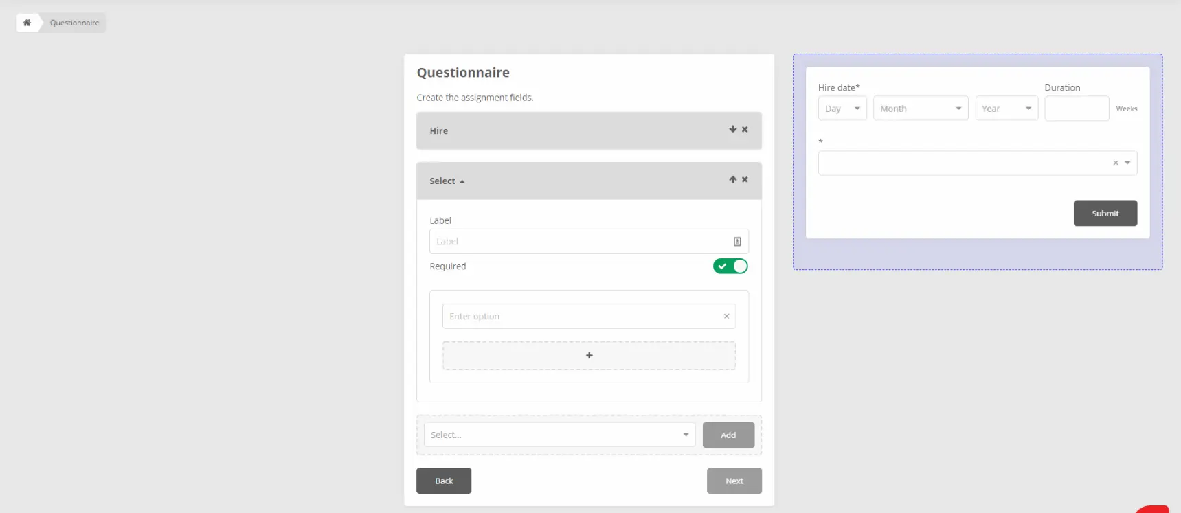Delete the Select field with X icon
The height and width of the screenshot is (513, 1181).
745,179
